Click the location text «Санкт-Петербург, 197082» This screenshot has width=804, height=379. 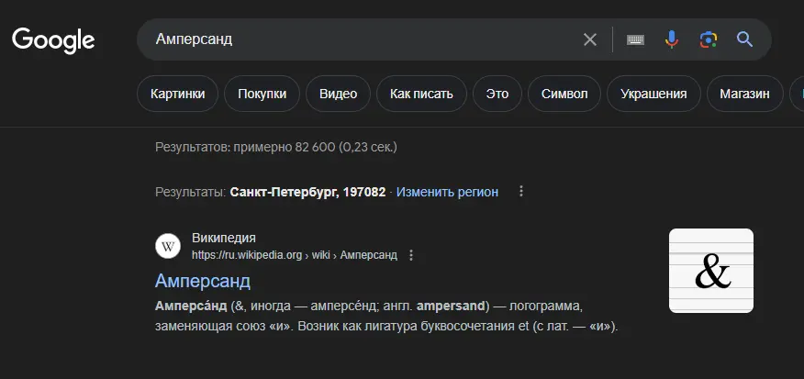307,193
